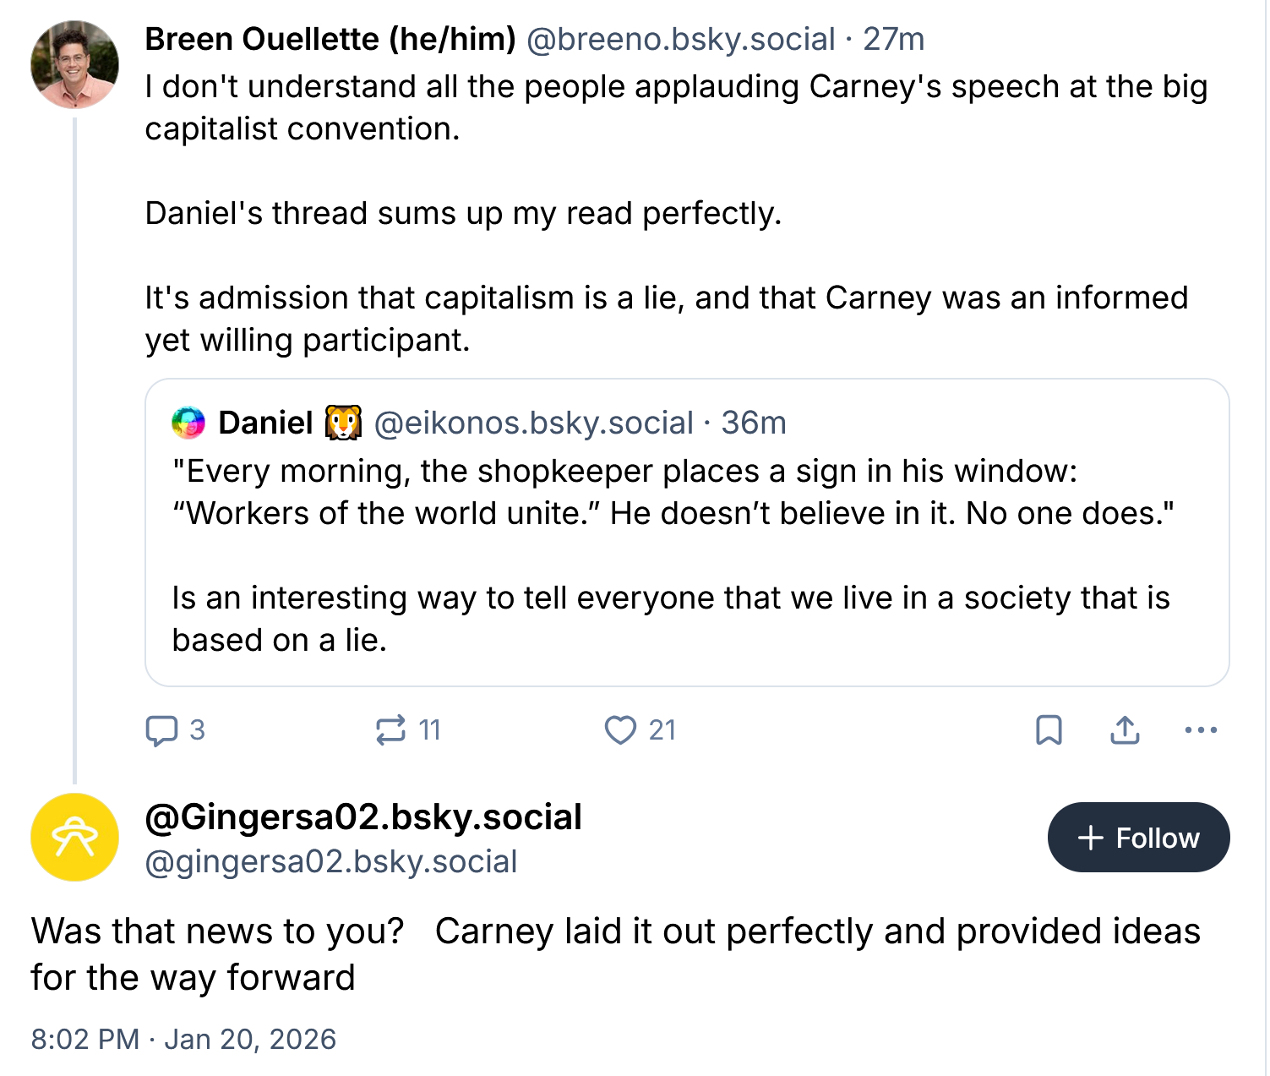Open the quoted post's 36m timestamp
1270x1076 pixels.
754,423
